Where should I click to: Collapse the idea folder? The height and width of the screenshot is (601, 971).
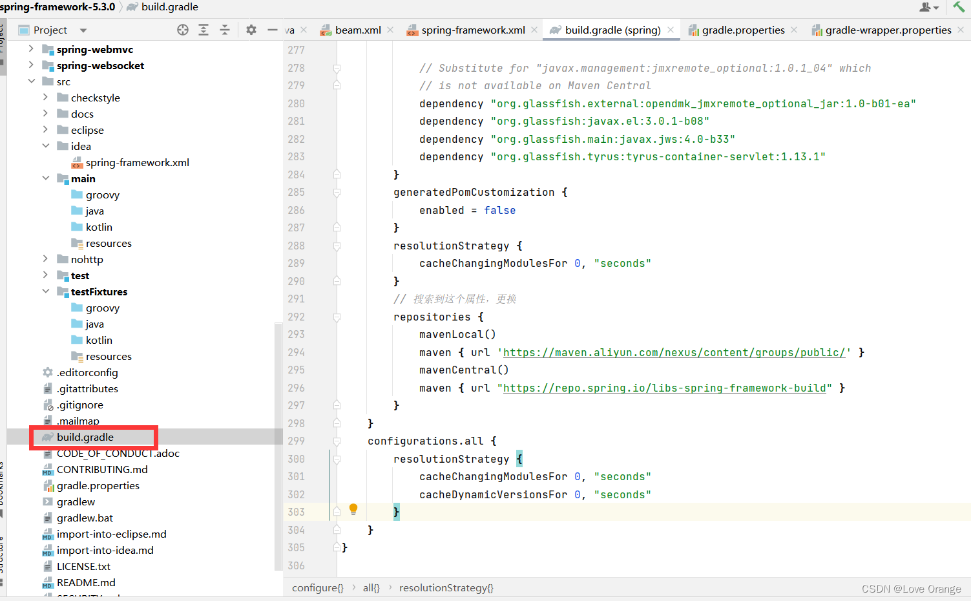(x=45, y=145)
